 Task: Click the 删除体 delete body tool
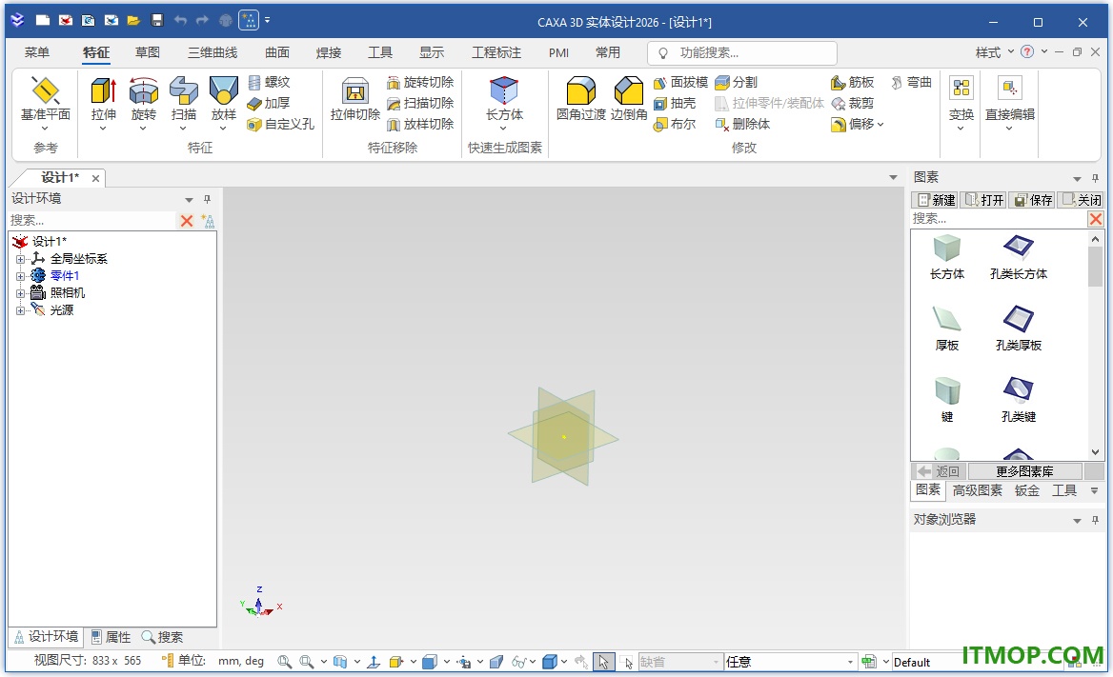pos(743,124)
